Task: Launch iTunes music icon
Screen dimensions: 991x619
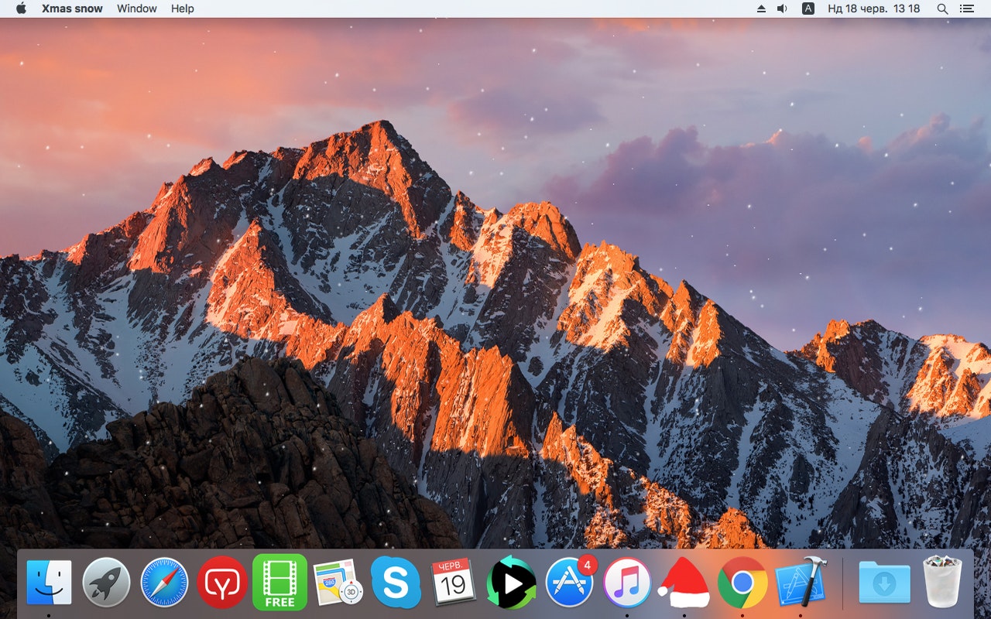Action: point(627,582)
